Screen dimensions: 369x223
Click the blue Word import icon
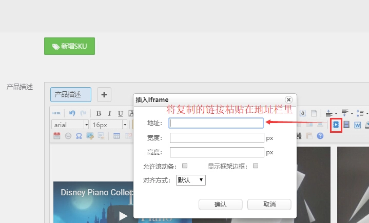coord(358,125)
